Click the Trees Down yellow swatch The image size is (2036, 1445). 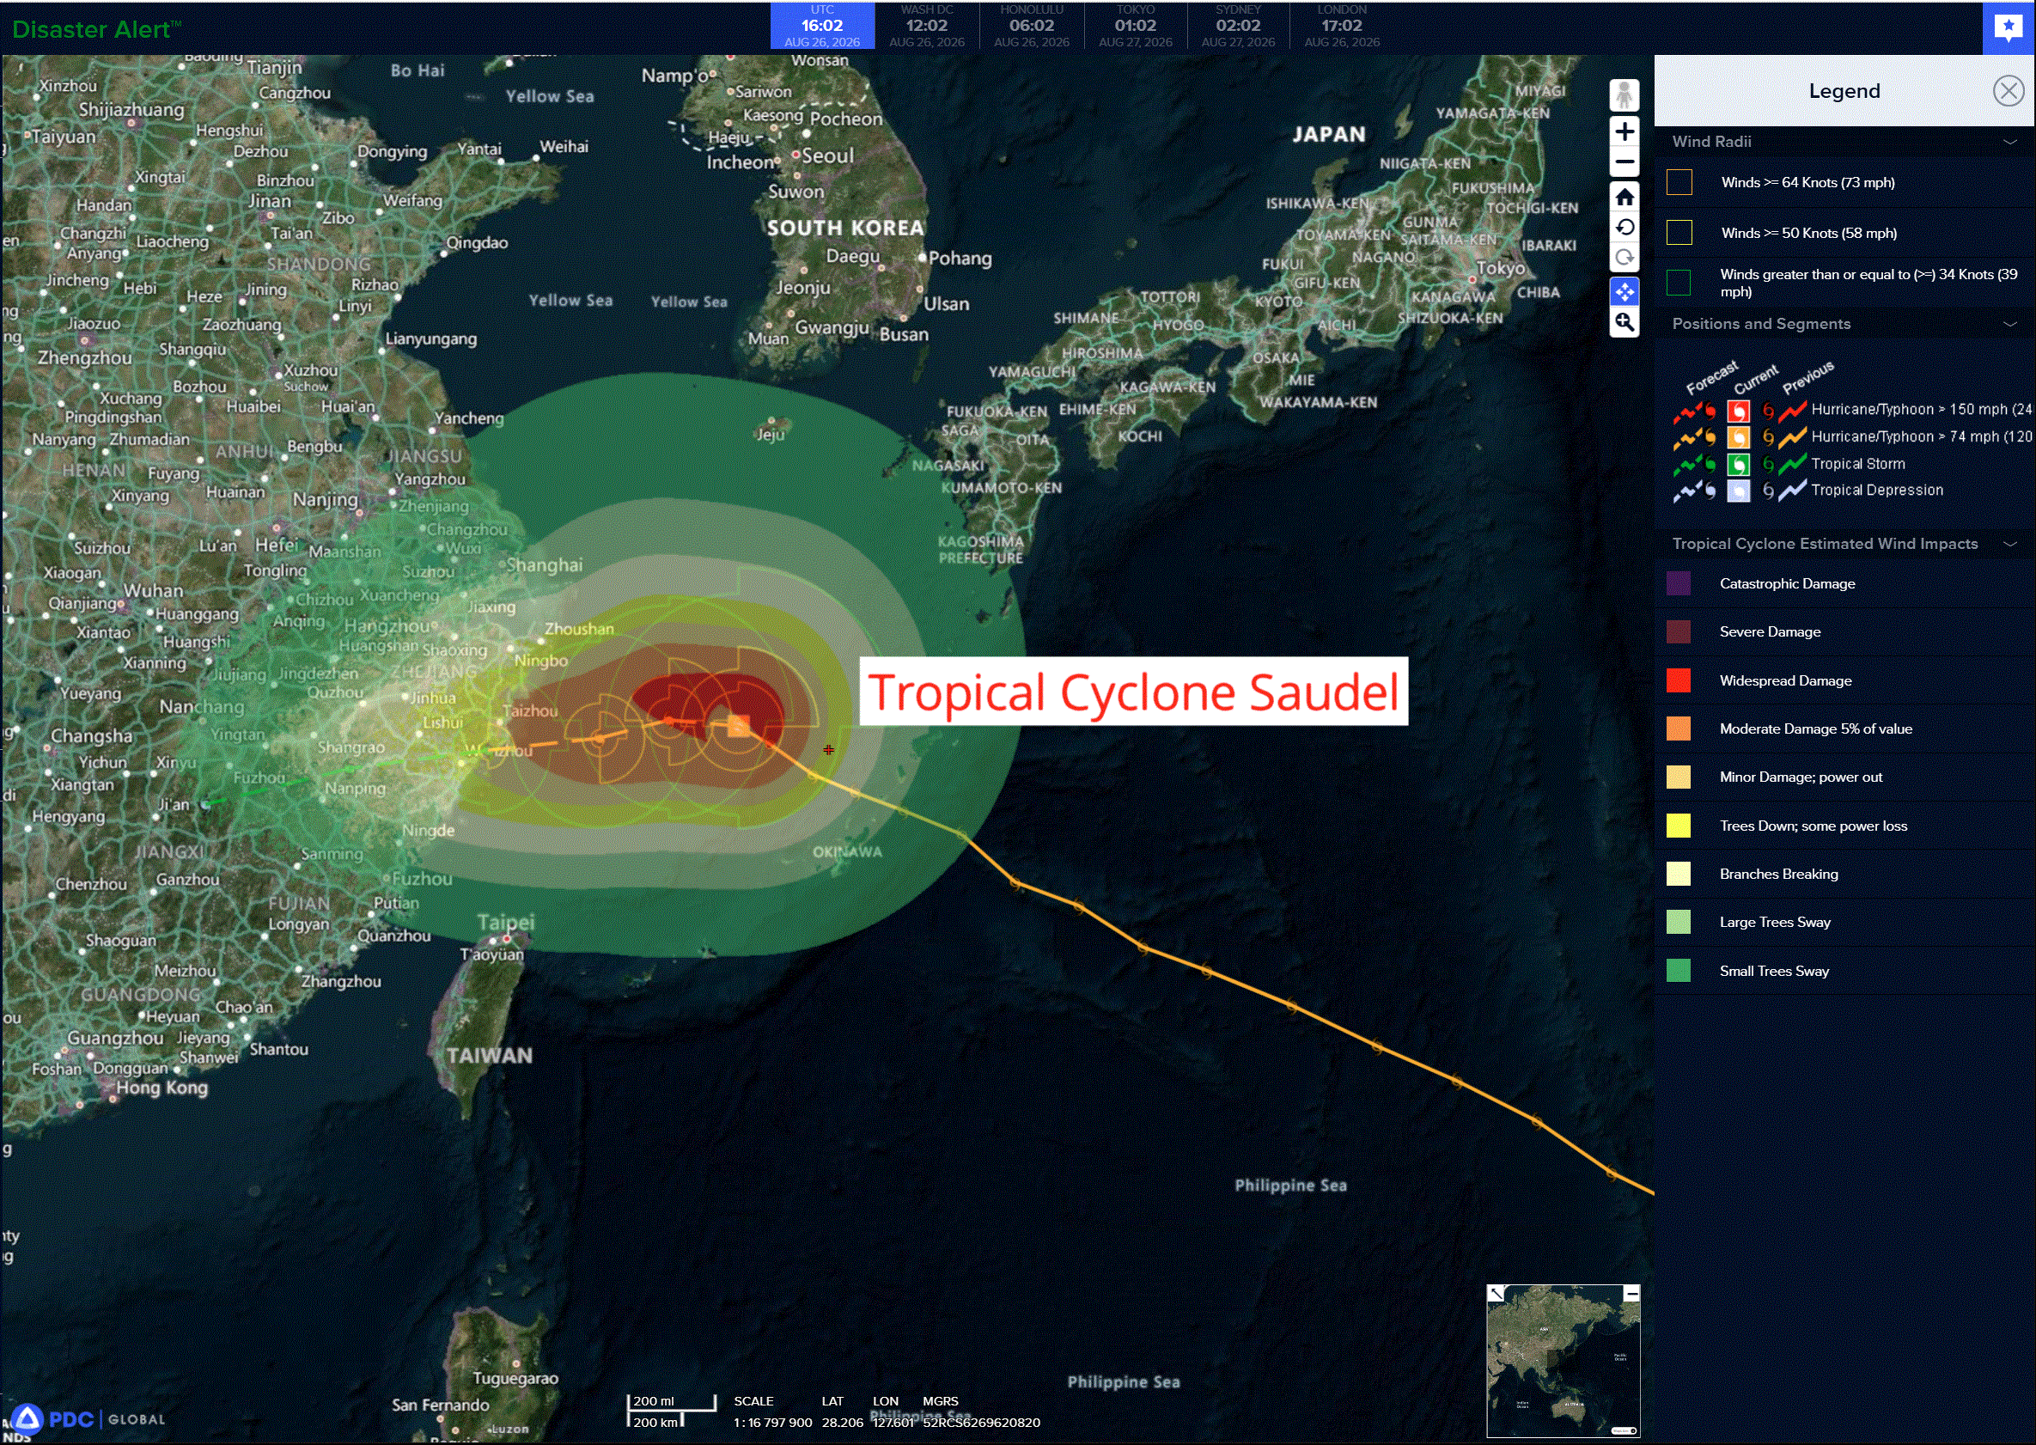tap(1679, 826)
